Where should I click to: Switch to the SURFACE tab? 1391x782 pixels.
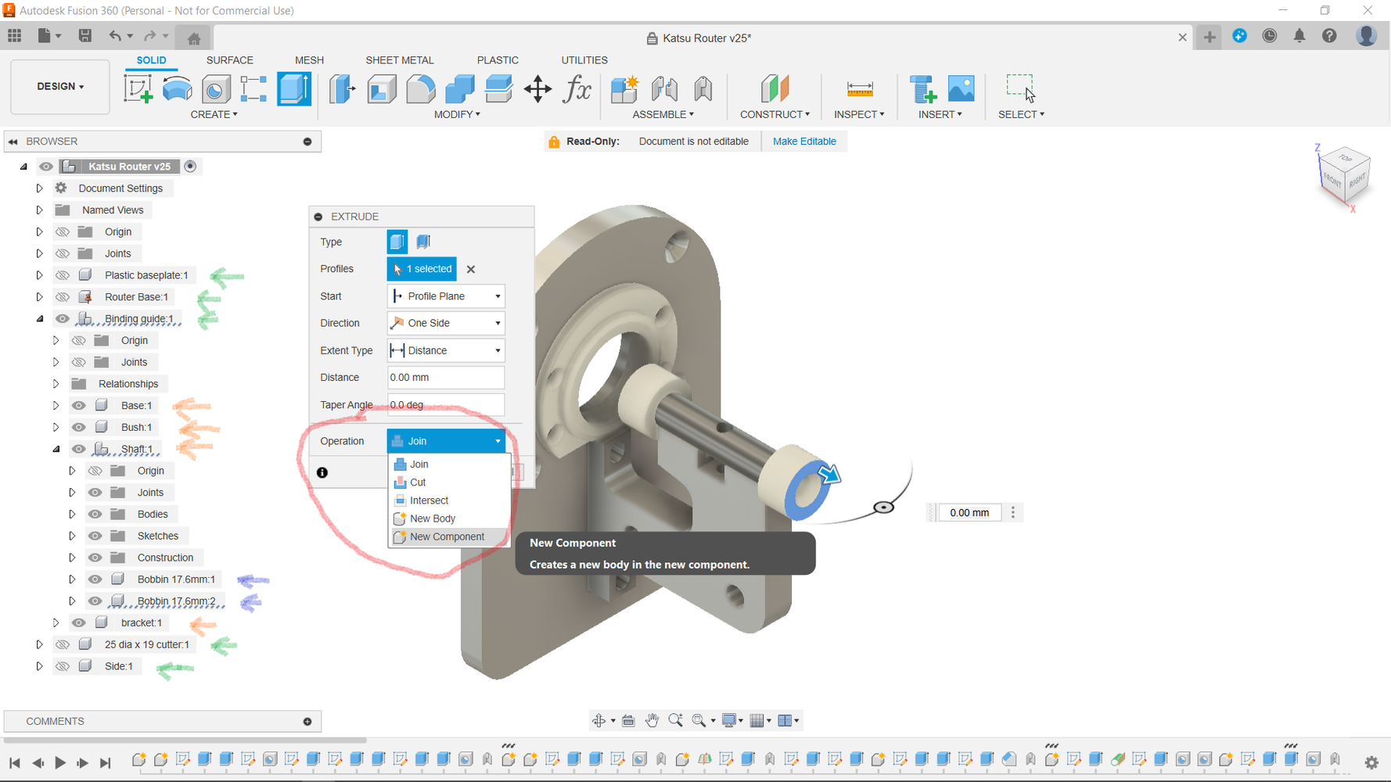[x=229, y=60]
